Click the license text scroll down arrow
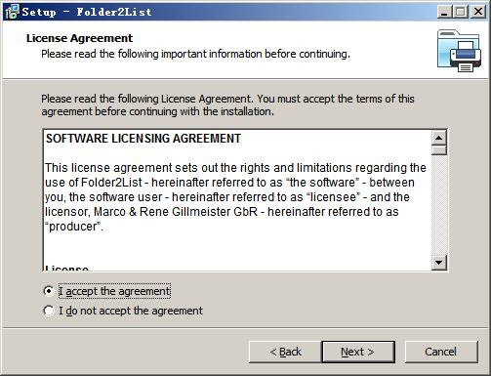Viewport: 491px width, 376px height. [438, 262]
